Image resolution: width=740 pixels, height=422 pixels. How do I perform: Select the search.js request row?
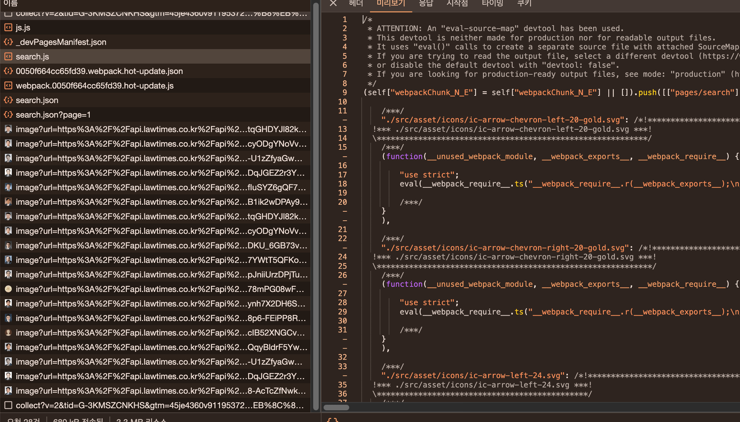(x=33, y=57)
